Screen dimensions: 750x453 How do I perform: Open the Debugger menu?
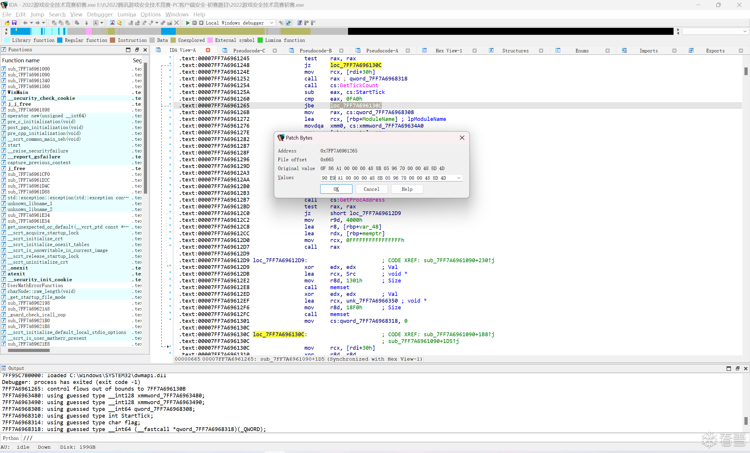point(100,14)
